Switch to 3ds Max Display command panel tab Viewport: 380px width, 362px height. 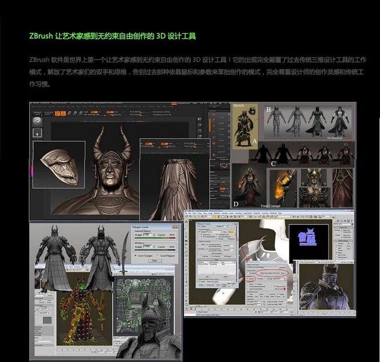pos(349,221)
